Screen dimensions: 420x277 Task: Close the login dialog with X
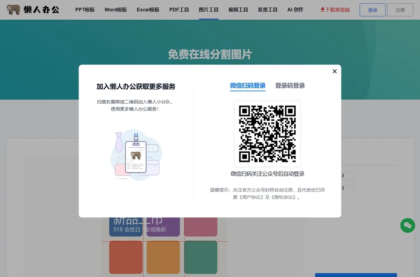(335, 71)
